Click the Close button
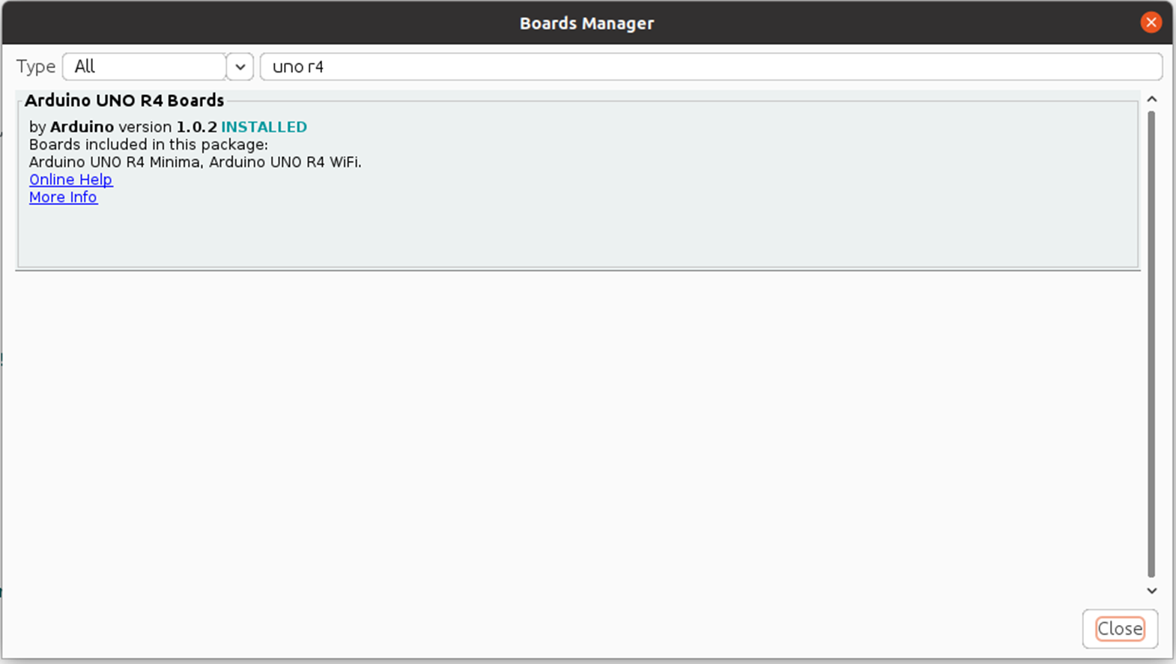The width and height of the screenshot is (1176, 664). pos(1120,629)
